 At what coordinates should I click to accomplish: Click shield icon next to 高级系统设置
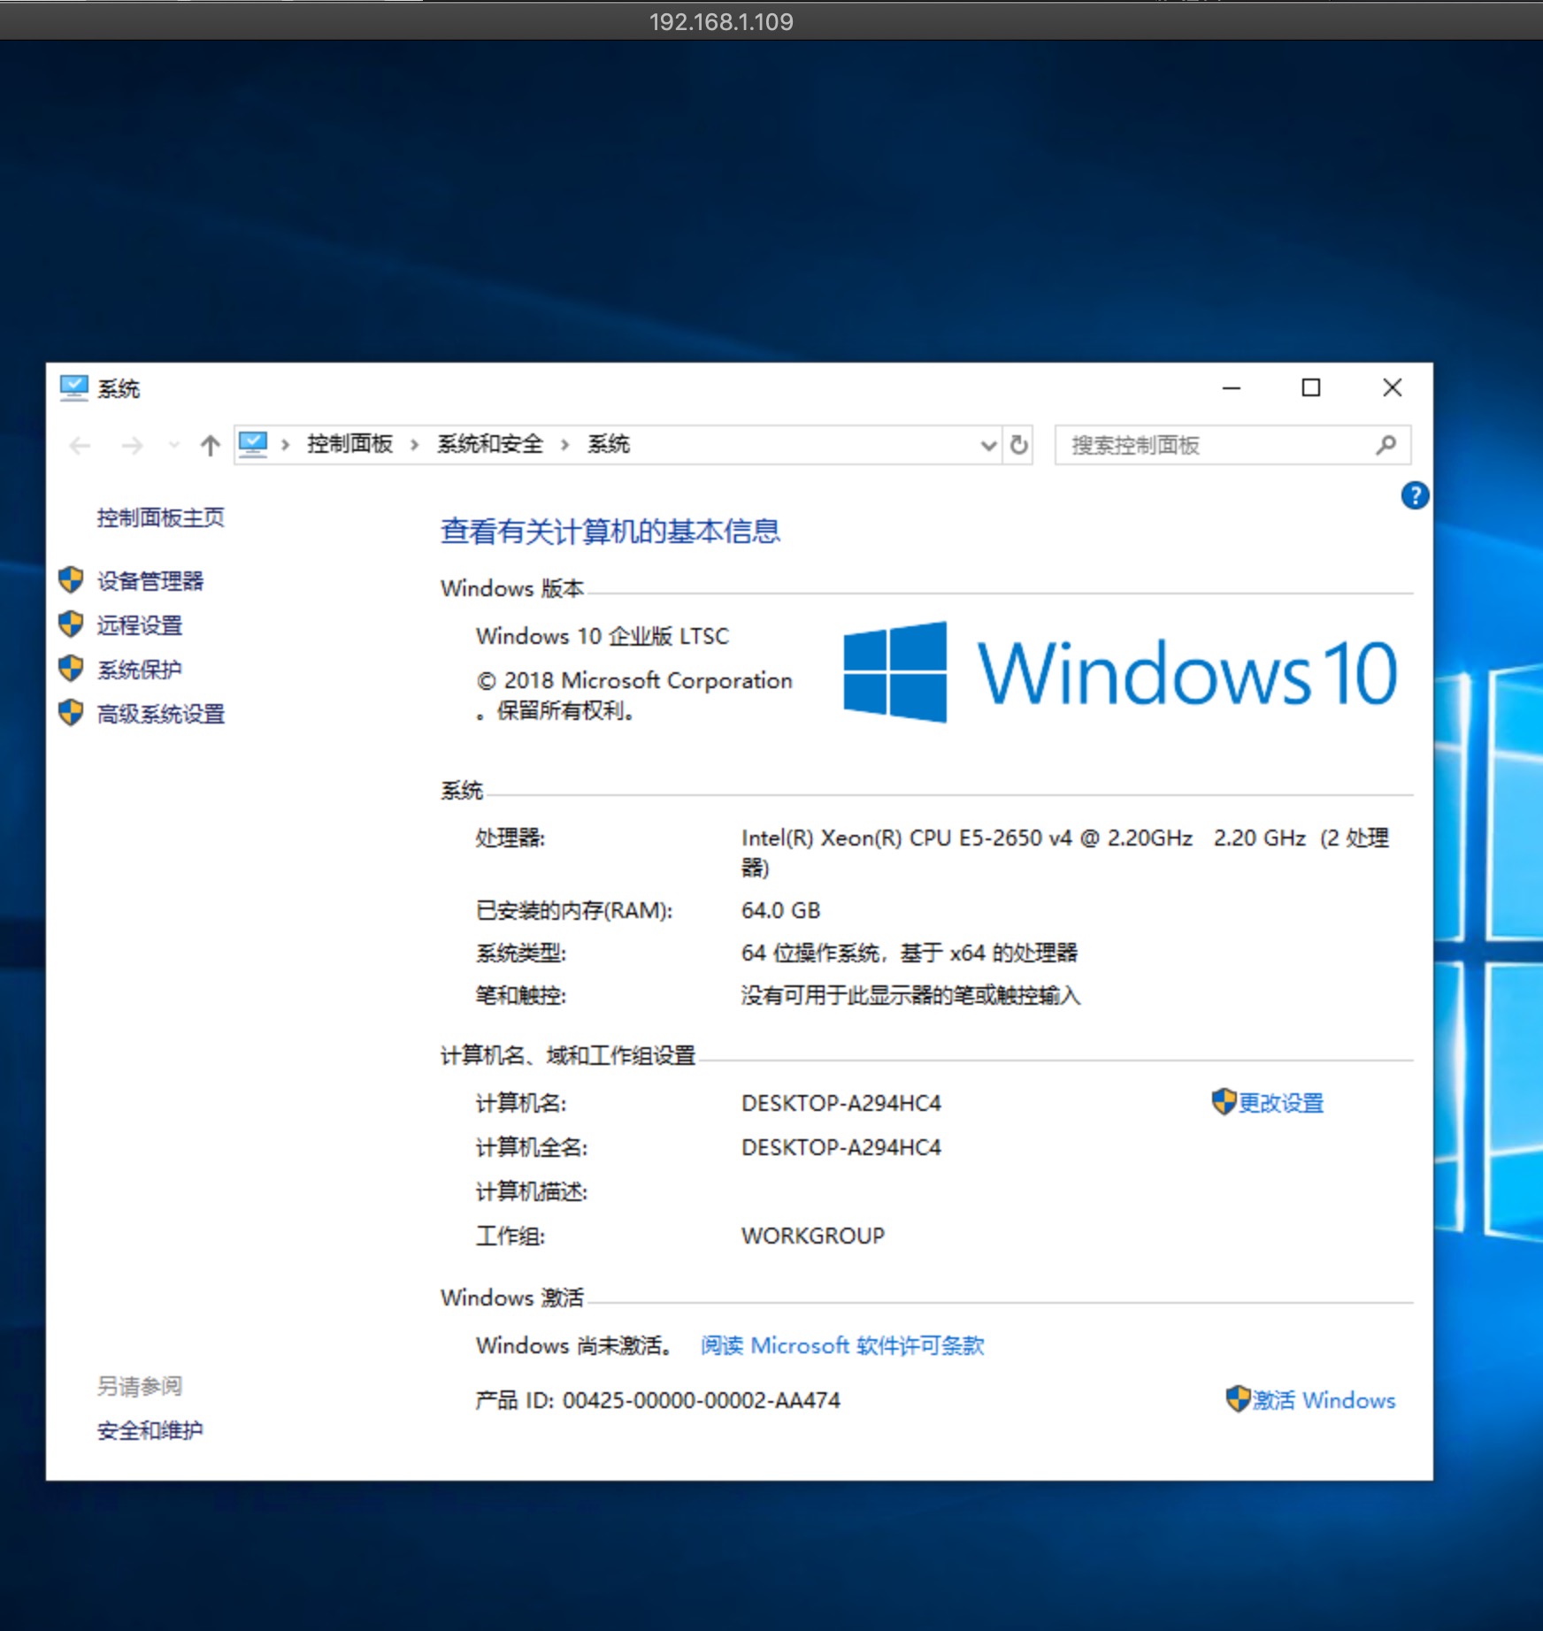(x=71, y=713)
